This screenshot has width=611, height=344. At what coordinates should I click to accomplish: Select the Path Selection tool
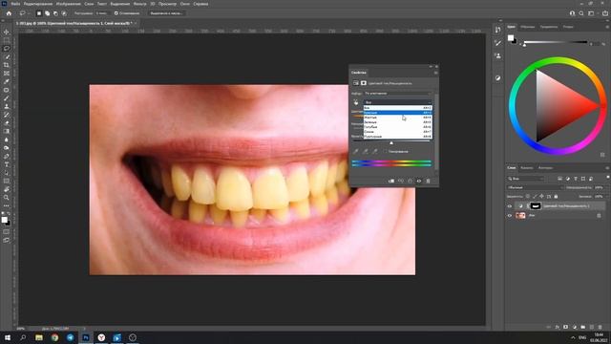pos(7,173)
